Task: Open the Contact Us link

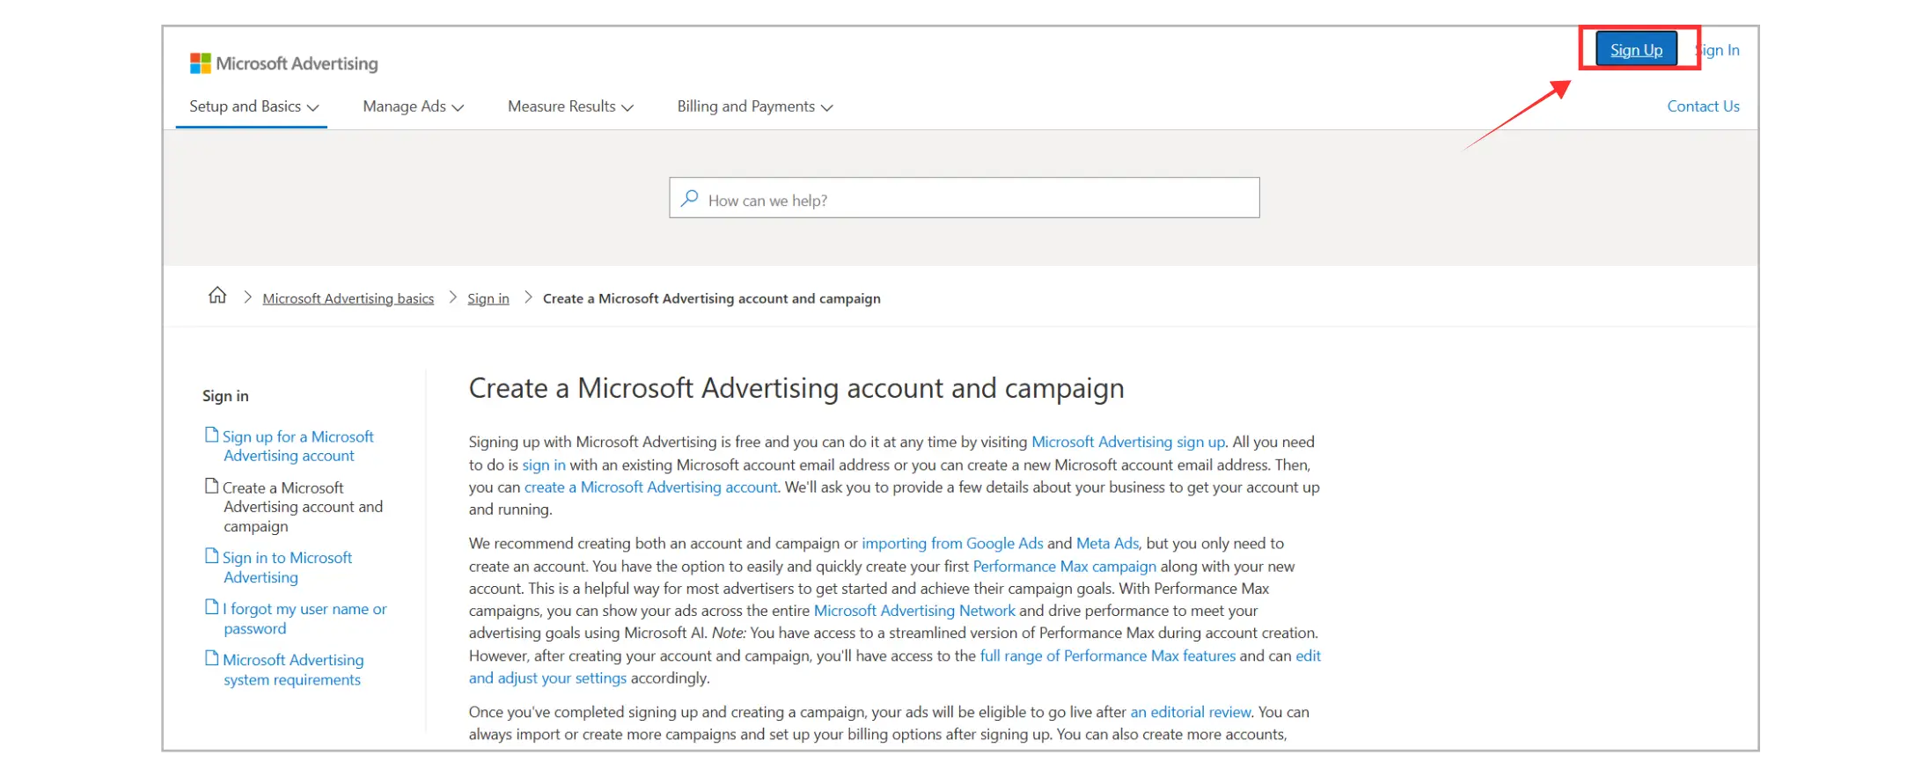Action: click(1703, 106)
